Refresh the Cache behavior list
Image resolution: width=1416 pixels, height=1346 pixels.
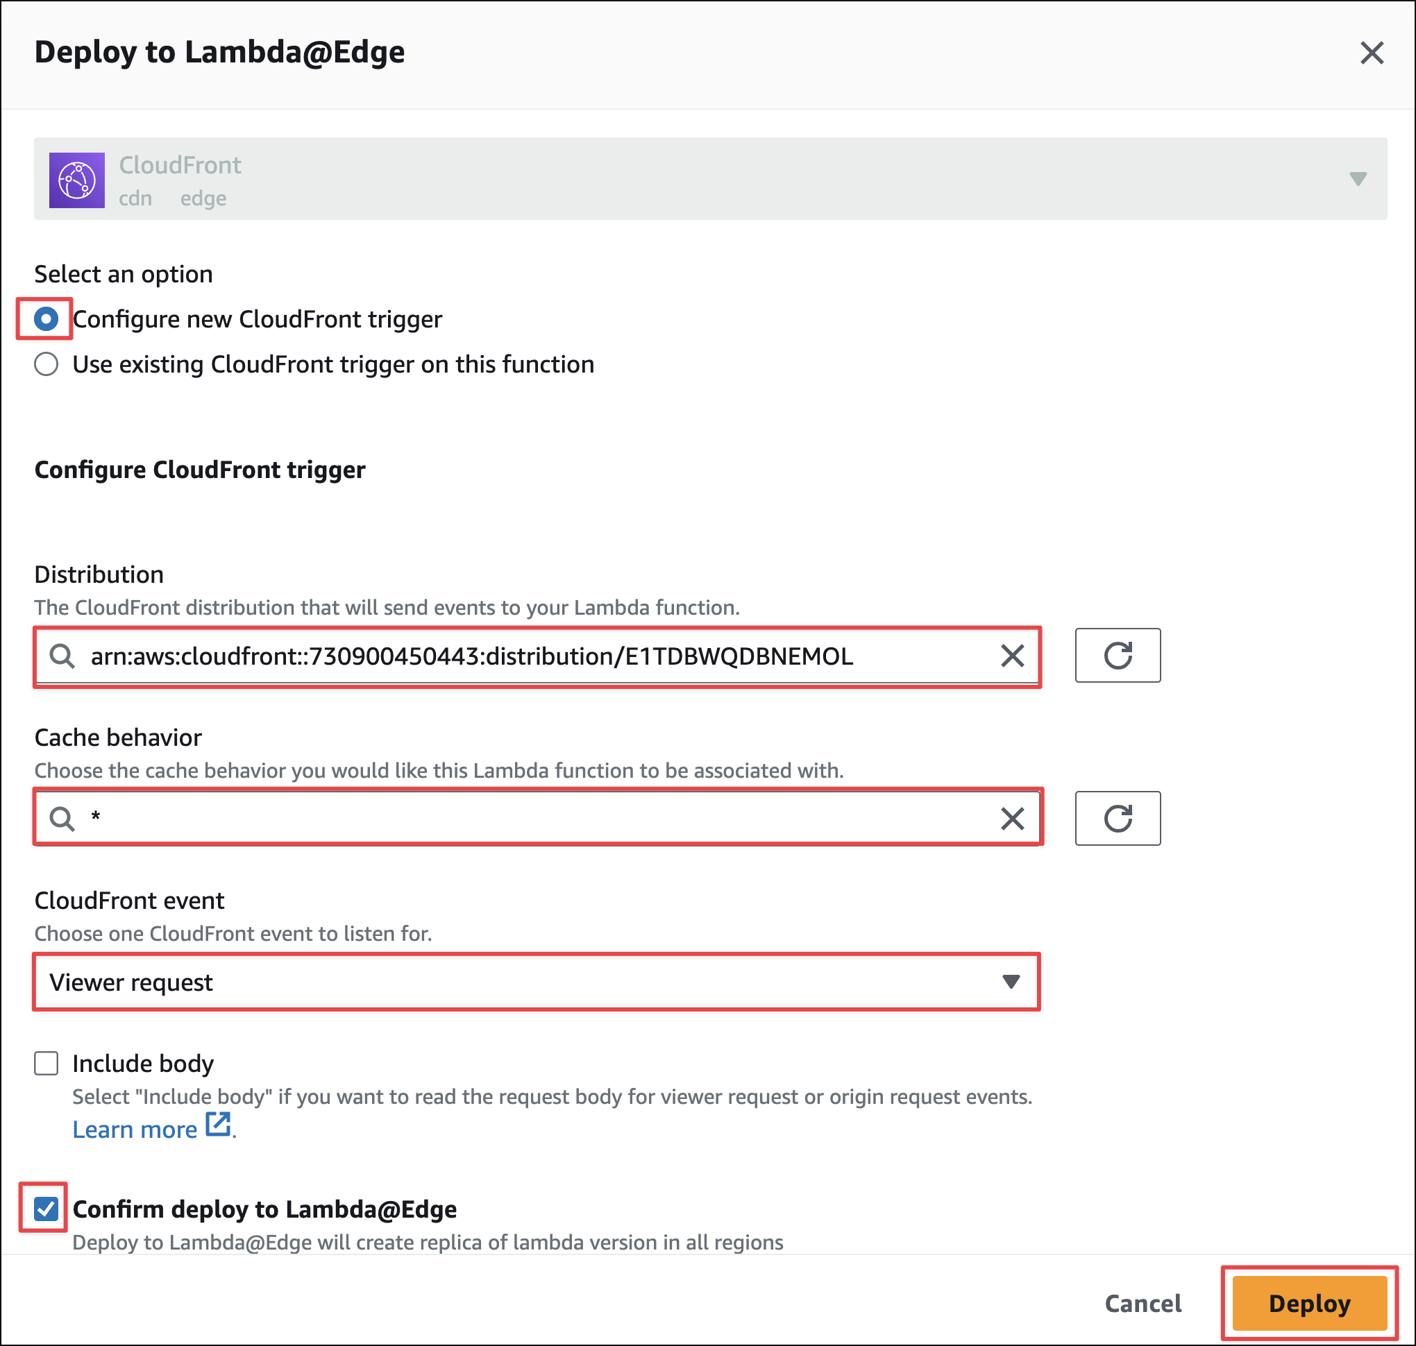(x=1117, y=819)
